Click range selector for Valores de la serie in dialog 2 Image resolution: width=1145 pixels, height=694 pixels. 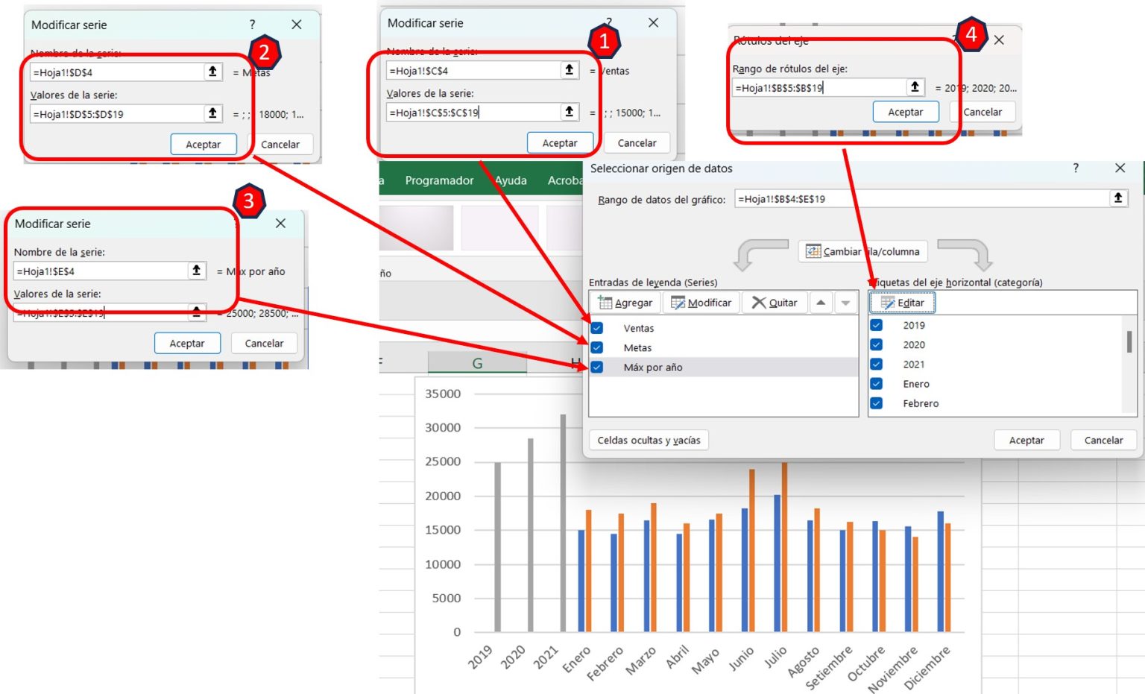(212, 113)
